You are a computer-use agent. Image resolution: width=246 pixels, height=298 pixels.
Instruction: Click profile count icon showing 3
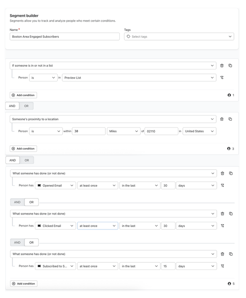(x=229, y=149)
